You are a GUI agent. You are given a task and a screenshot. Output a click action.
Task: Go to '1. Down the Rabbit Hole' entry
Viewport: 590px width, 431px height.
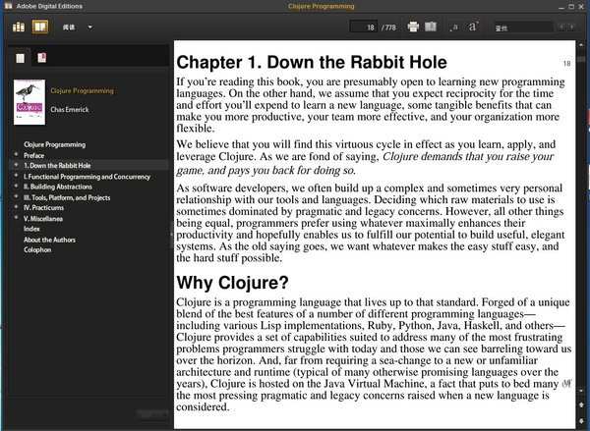click(57, 165)
